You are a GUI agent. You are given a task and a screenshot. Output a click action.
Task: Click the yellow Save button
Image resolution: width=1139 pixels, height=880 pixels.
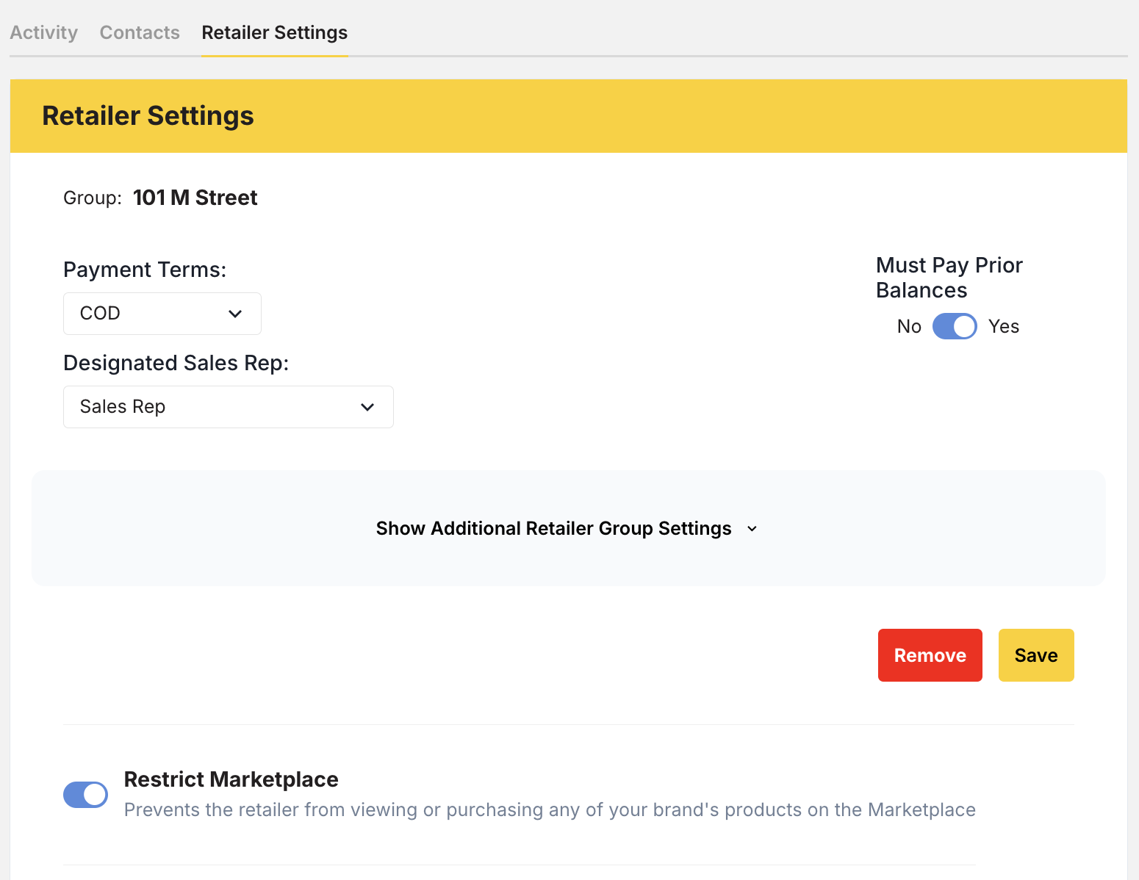pos(1035,655)
